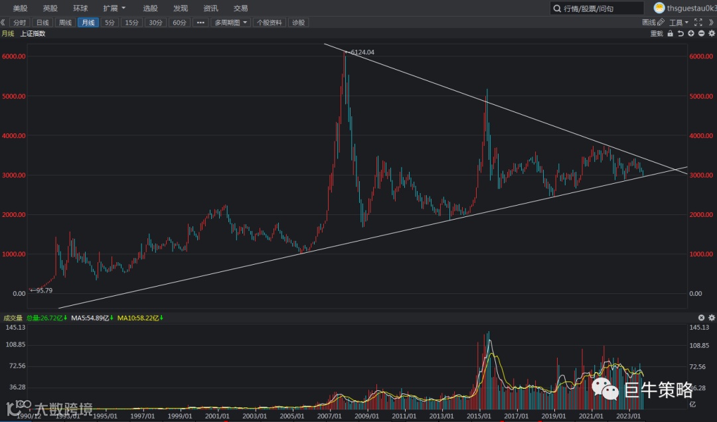Undo with the curved arrow icon

click(680, 33)
